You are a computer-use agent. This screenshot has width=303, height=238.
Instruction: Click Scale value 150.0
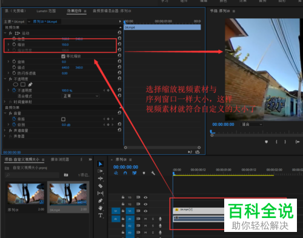click(65, 45)
